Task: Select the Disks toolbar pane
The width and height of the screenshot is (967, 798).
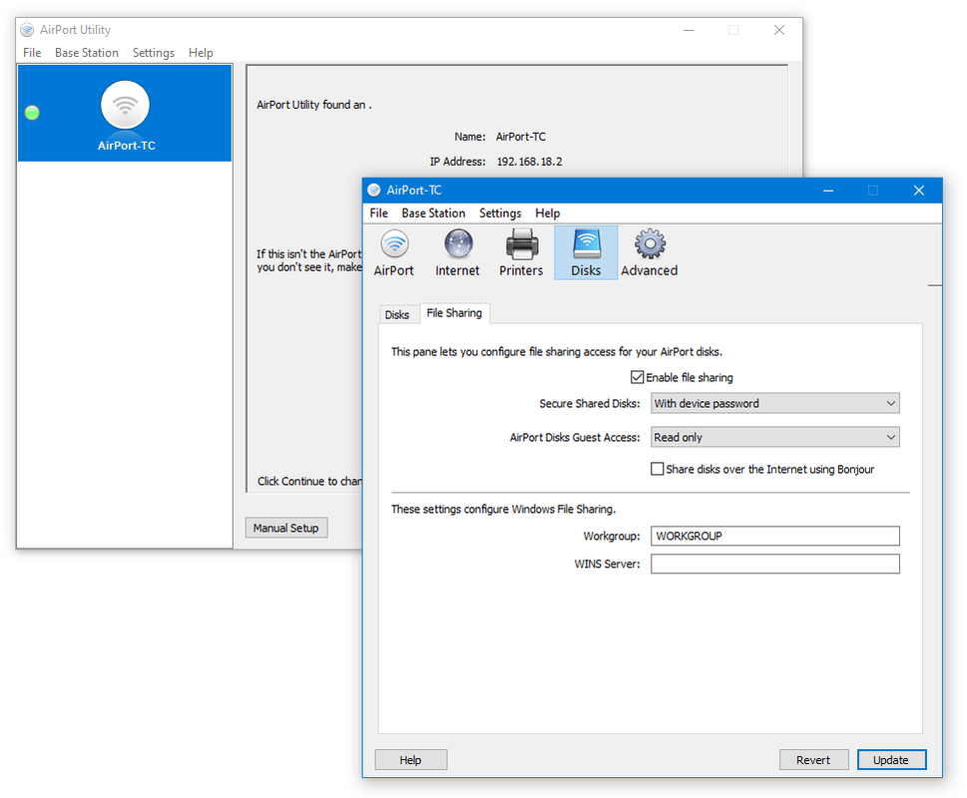Action: coord(586,252)
